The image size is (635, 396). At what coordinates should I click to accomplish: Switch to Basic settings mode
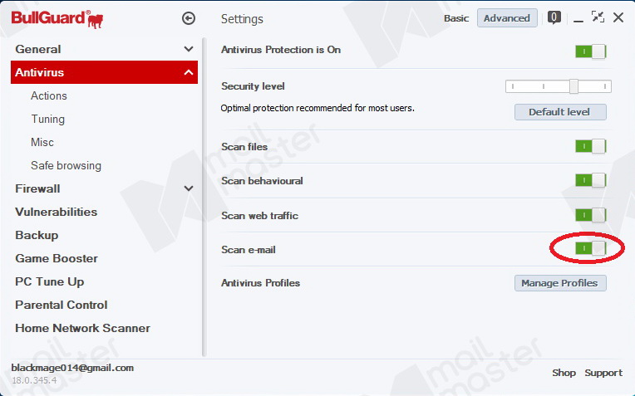(456, 18)
